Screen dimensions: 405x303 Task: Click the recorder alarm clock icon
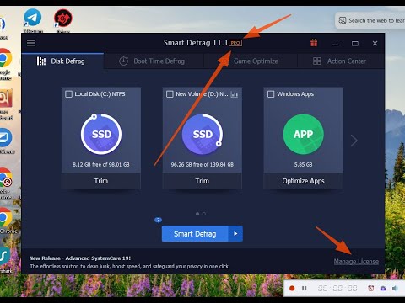click(x=371, y=288)
